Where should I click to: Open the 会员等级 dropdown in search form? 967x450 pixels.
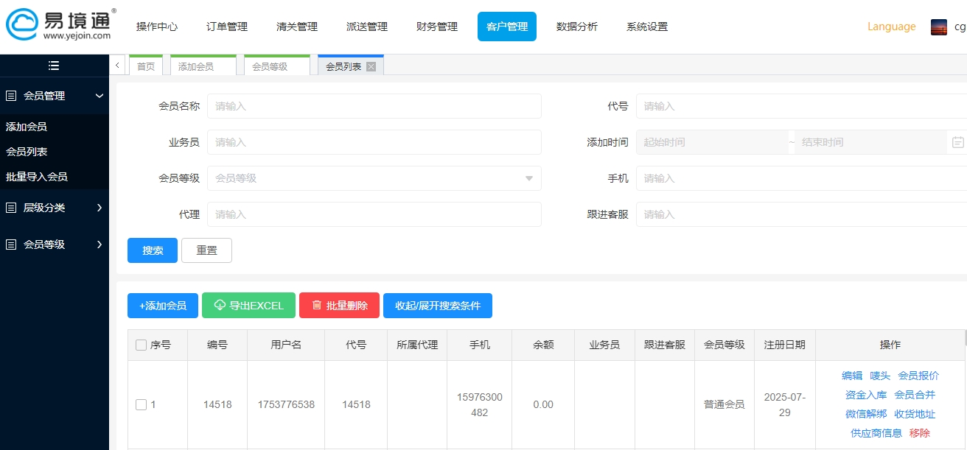[374, 178]
